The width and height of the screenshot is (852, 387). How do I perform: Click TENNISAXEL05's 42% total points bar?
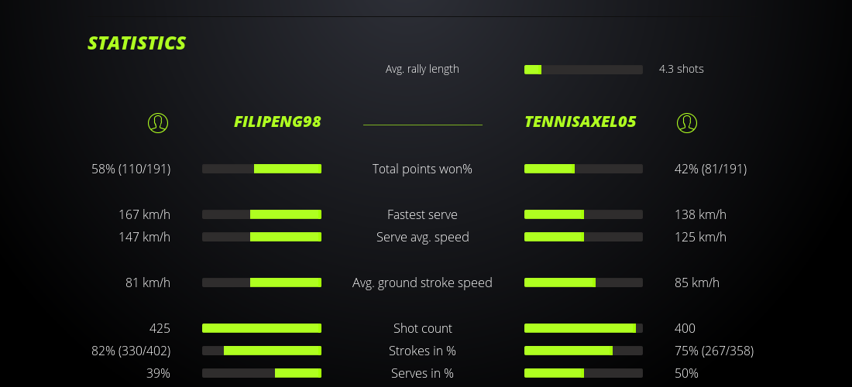pos(583,169)
